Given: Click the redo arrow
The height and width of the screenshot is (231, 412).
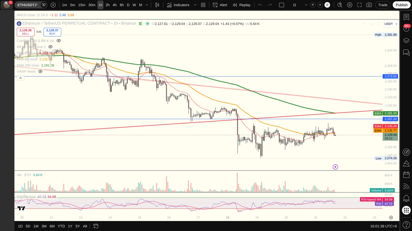Looking at the screenshot, I should coord(270,5).
